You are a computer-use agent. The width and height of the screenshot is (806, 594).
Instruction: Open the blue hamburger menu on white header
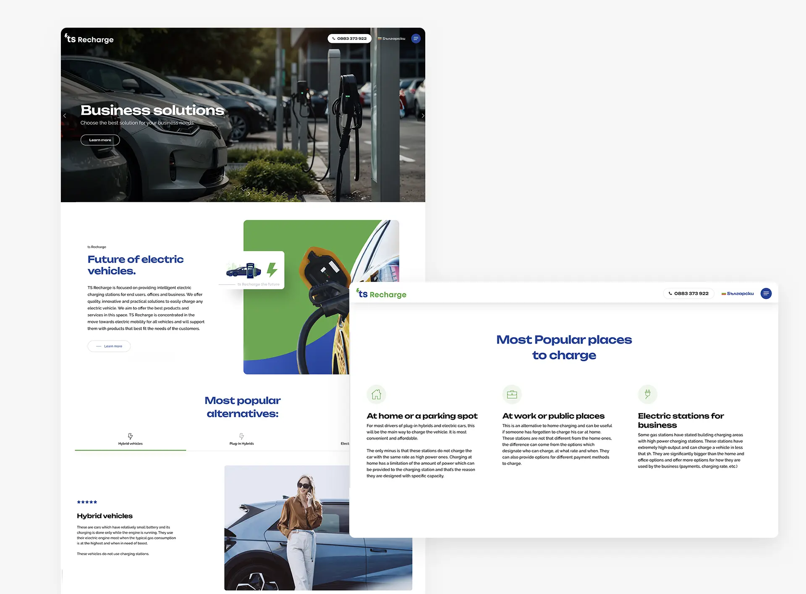pyautogui.click(x=766, y=294)
